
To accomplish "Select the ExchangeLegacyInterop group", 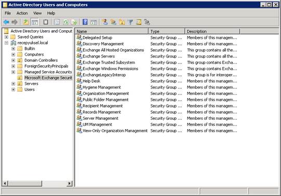I will [x=104, y=75].
